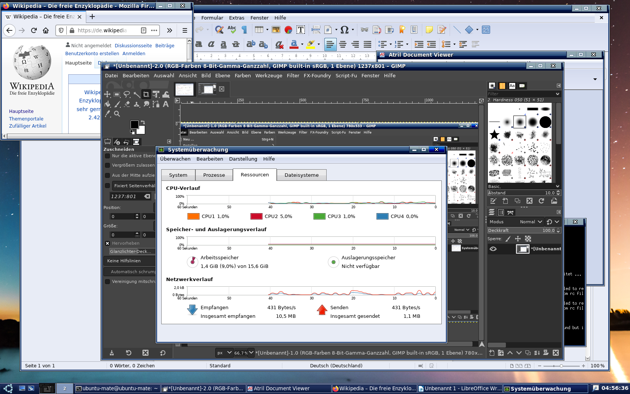Open Wikipedia 'Themenportale' link
Viewport: 630px width, 394px height.
[26, 119]
